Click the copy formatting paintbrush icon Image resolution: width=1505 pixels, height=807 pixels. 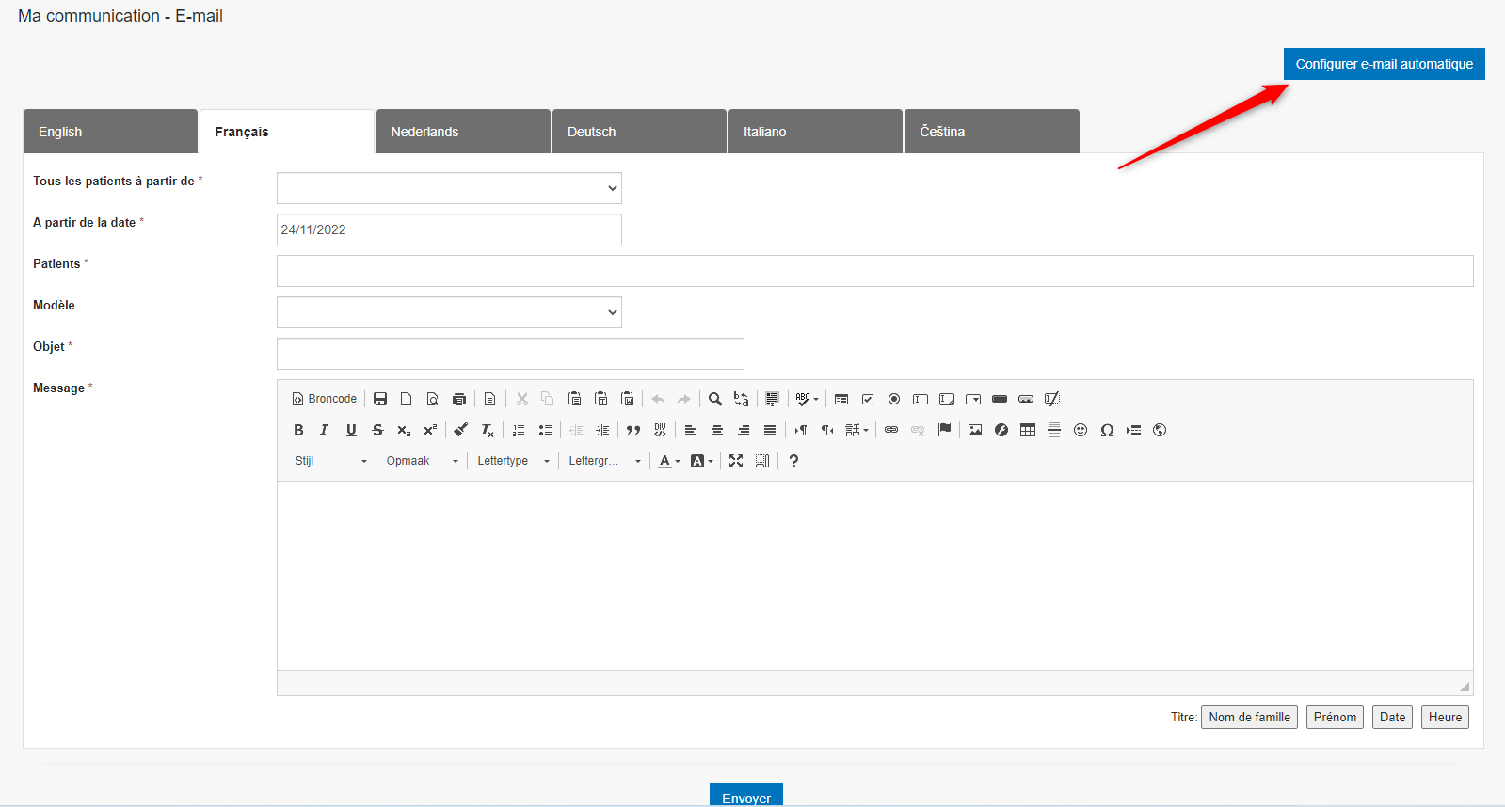click(x=460, y=430)
